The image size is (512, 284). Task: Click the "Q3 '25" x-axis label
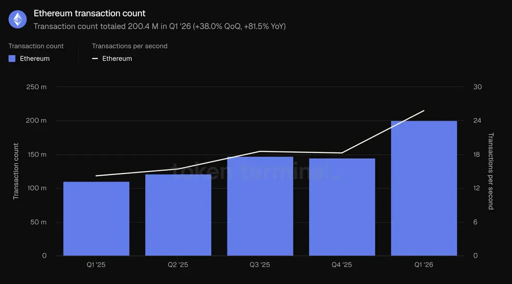260,265
